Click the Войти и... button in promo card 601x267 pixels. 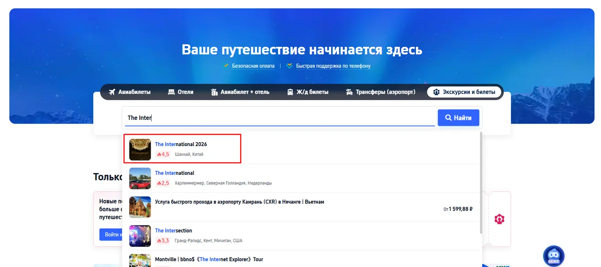pyautogui.click(x=110, y=234)
